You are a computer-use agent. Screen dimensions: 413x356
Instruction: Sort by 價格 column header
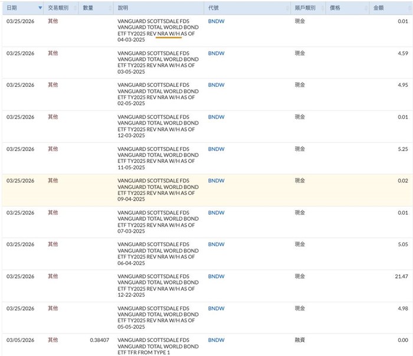(335, 8)
